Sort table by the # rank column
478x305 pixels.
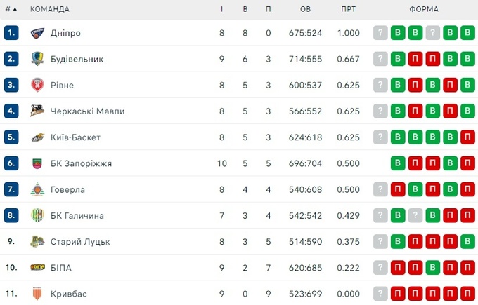tap(11, 9)
